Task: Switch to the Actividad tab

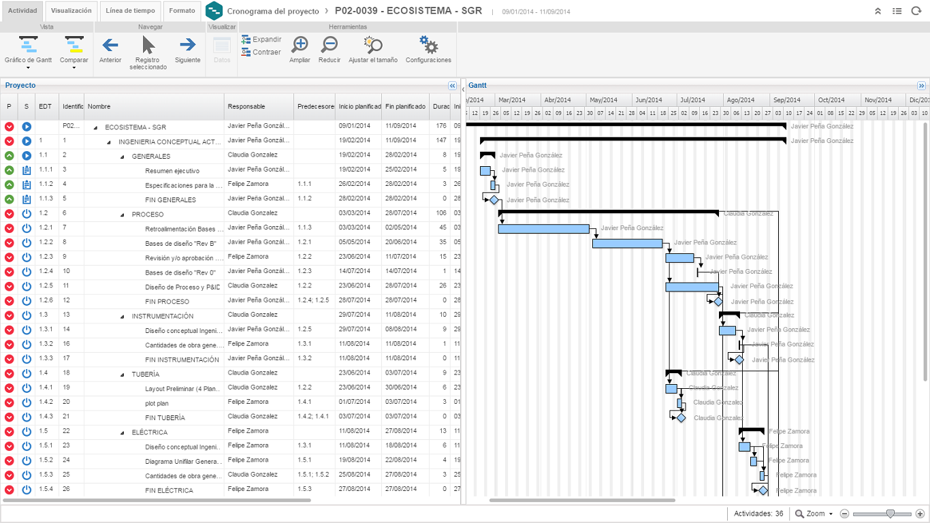Action: pyautogui.click(x=22, y=11)
